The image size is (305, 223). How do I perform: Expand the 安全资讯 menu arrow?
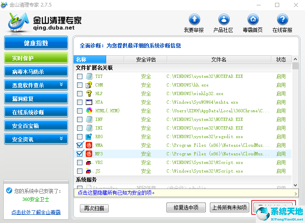pyautogui.click(x=61, y=139)
